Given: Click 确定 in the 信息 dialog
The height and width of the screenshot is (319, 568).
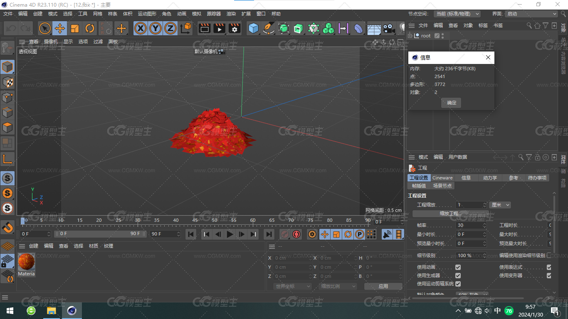Looking at the screenshot, I should click(451, 103).
